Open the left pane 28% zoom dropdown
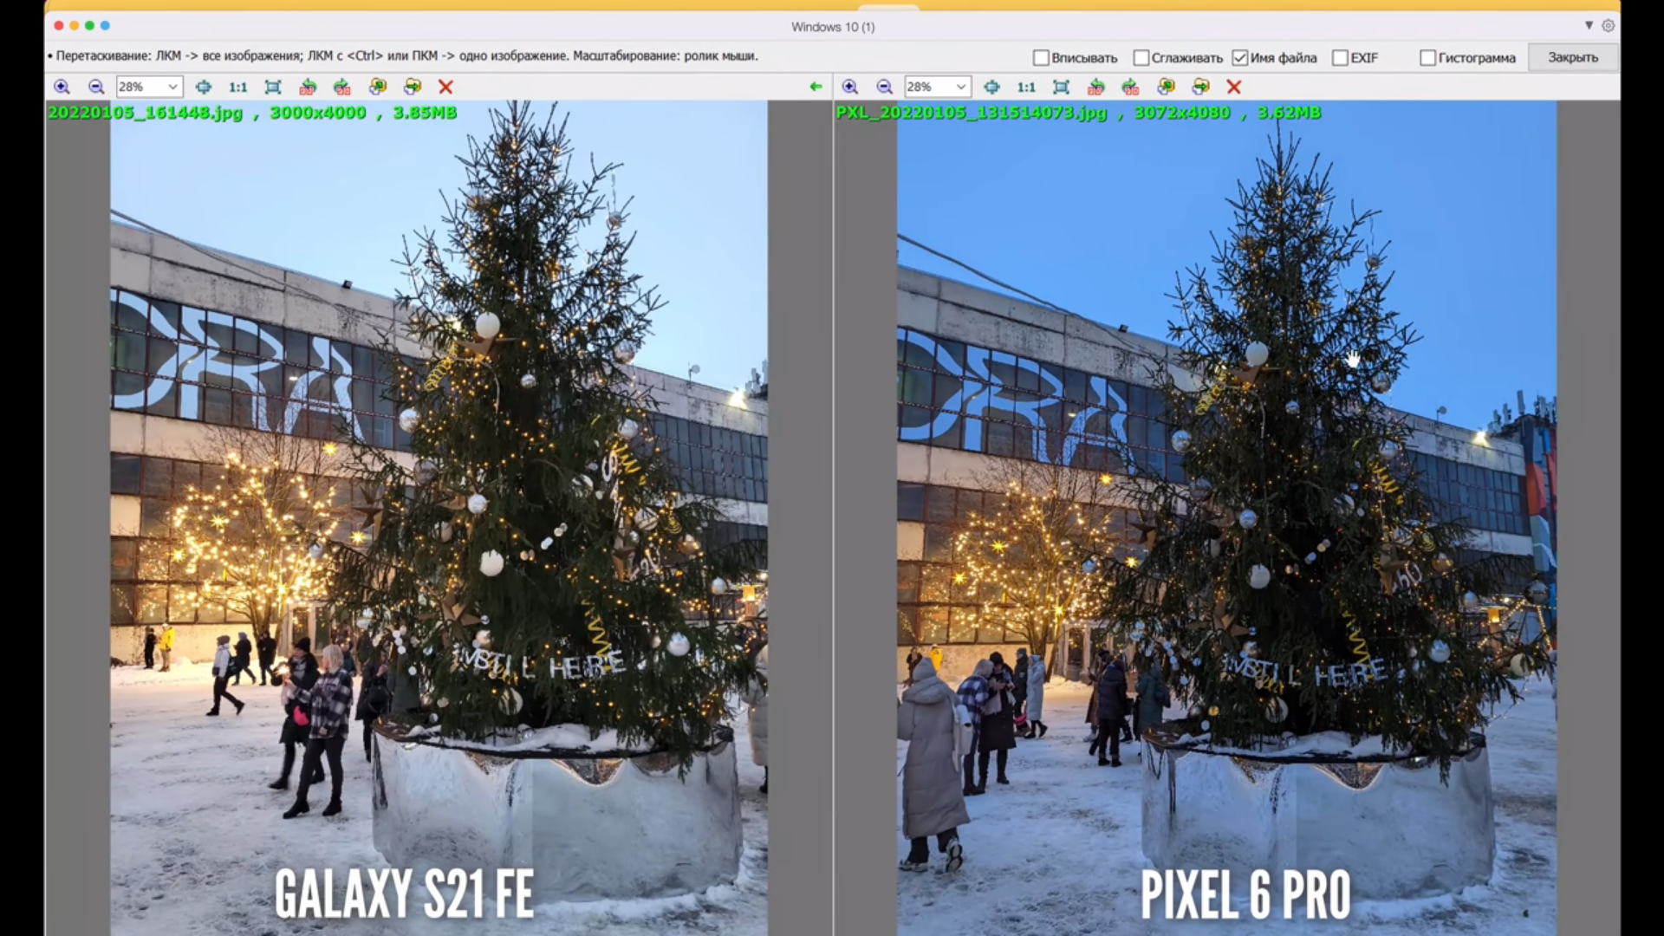The image size is (1664, 936). click(x=172, y=87)
